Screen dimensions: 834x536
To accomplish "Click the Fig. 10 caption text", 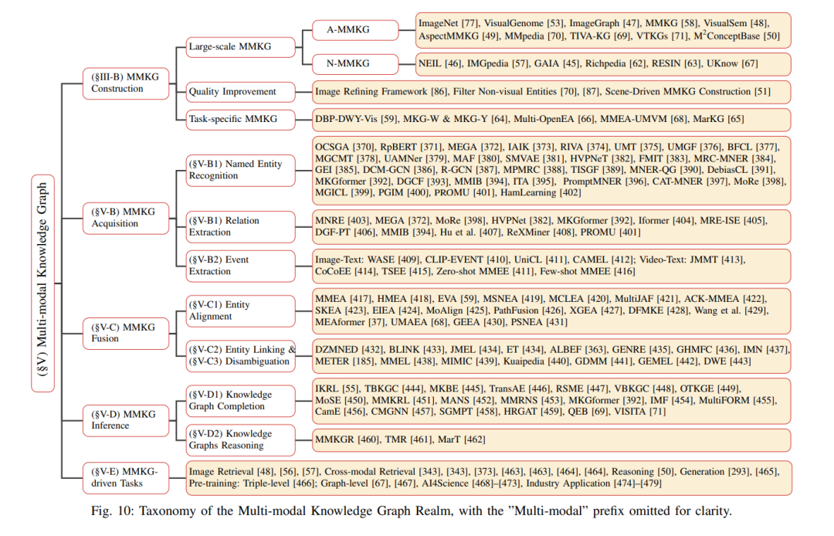I will point(411,511).
